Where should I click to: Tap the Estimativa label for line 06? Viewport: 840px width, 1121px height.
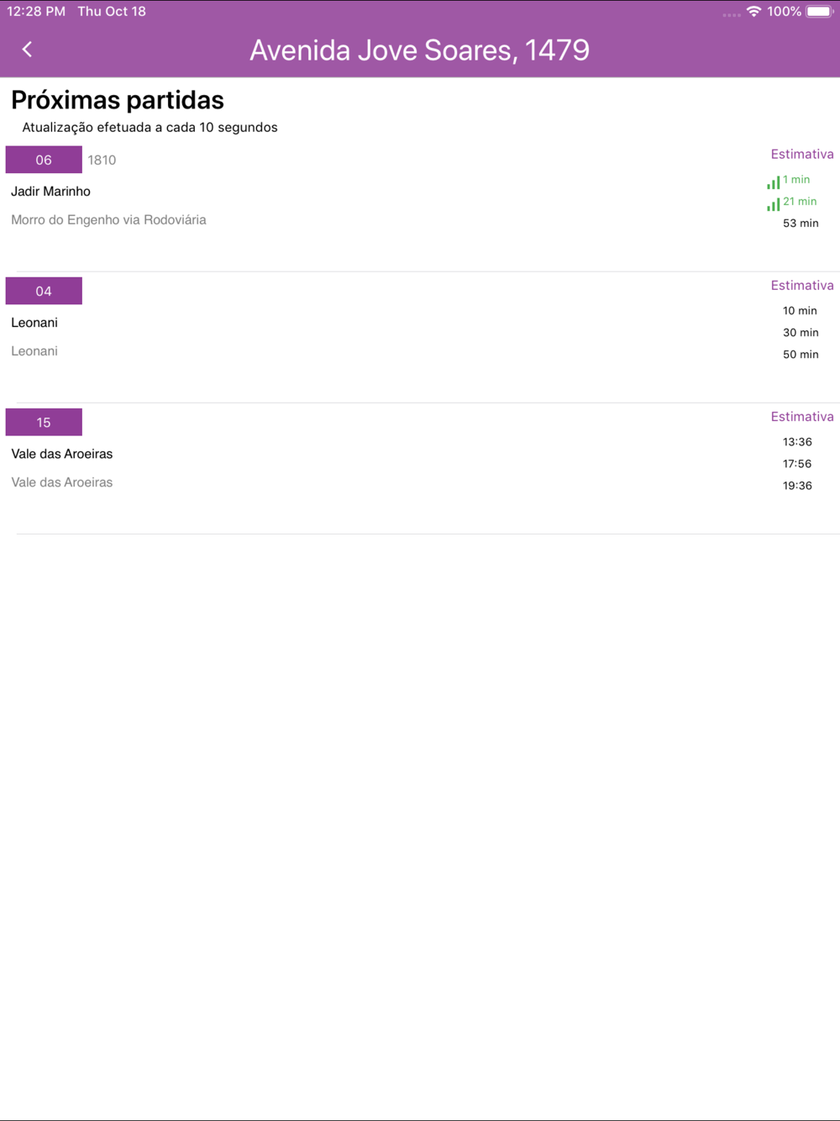802,155
